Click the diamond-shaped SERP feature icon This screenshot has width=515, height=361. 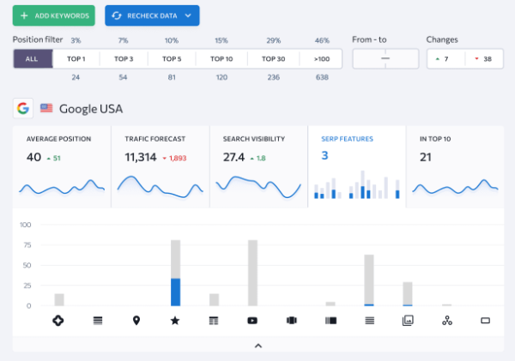[x=58, y=321]
